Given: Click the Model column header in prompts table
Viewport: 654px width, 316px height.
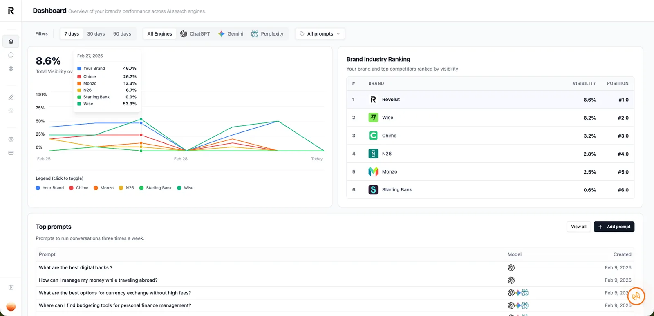Looking at the screenshot, I should [x=515, y=254].
